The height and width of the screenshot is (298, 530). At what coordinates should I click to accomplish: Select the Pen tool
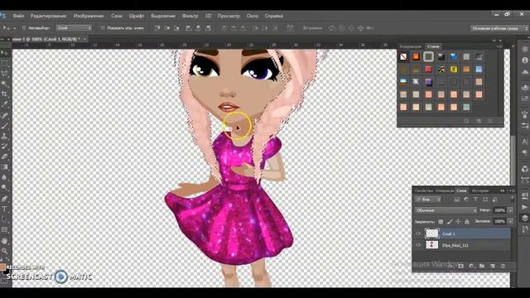coord(4,199)
